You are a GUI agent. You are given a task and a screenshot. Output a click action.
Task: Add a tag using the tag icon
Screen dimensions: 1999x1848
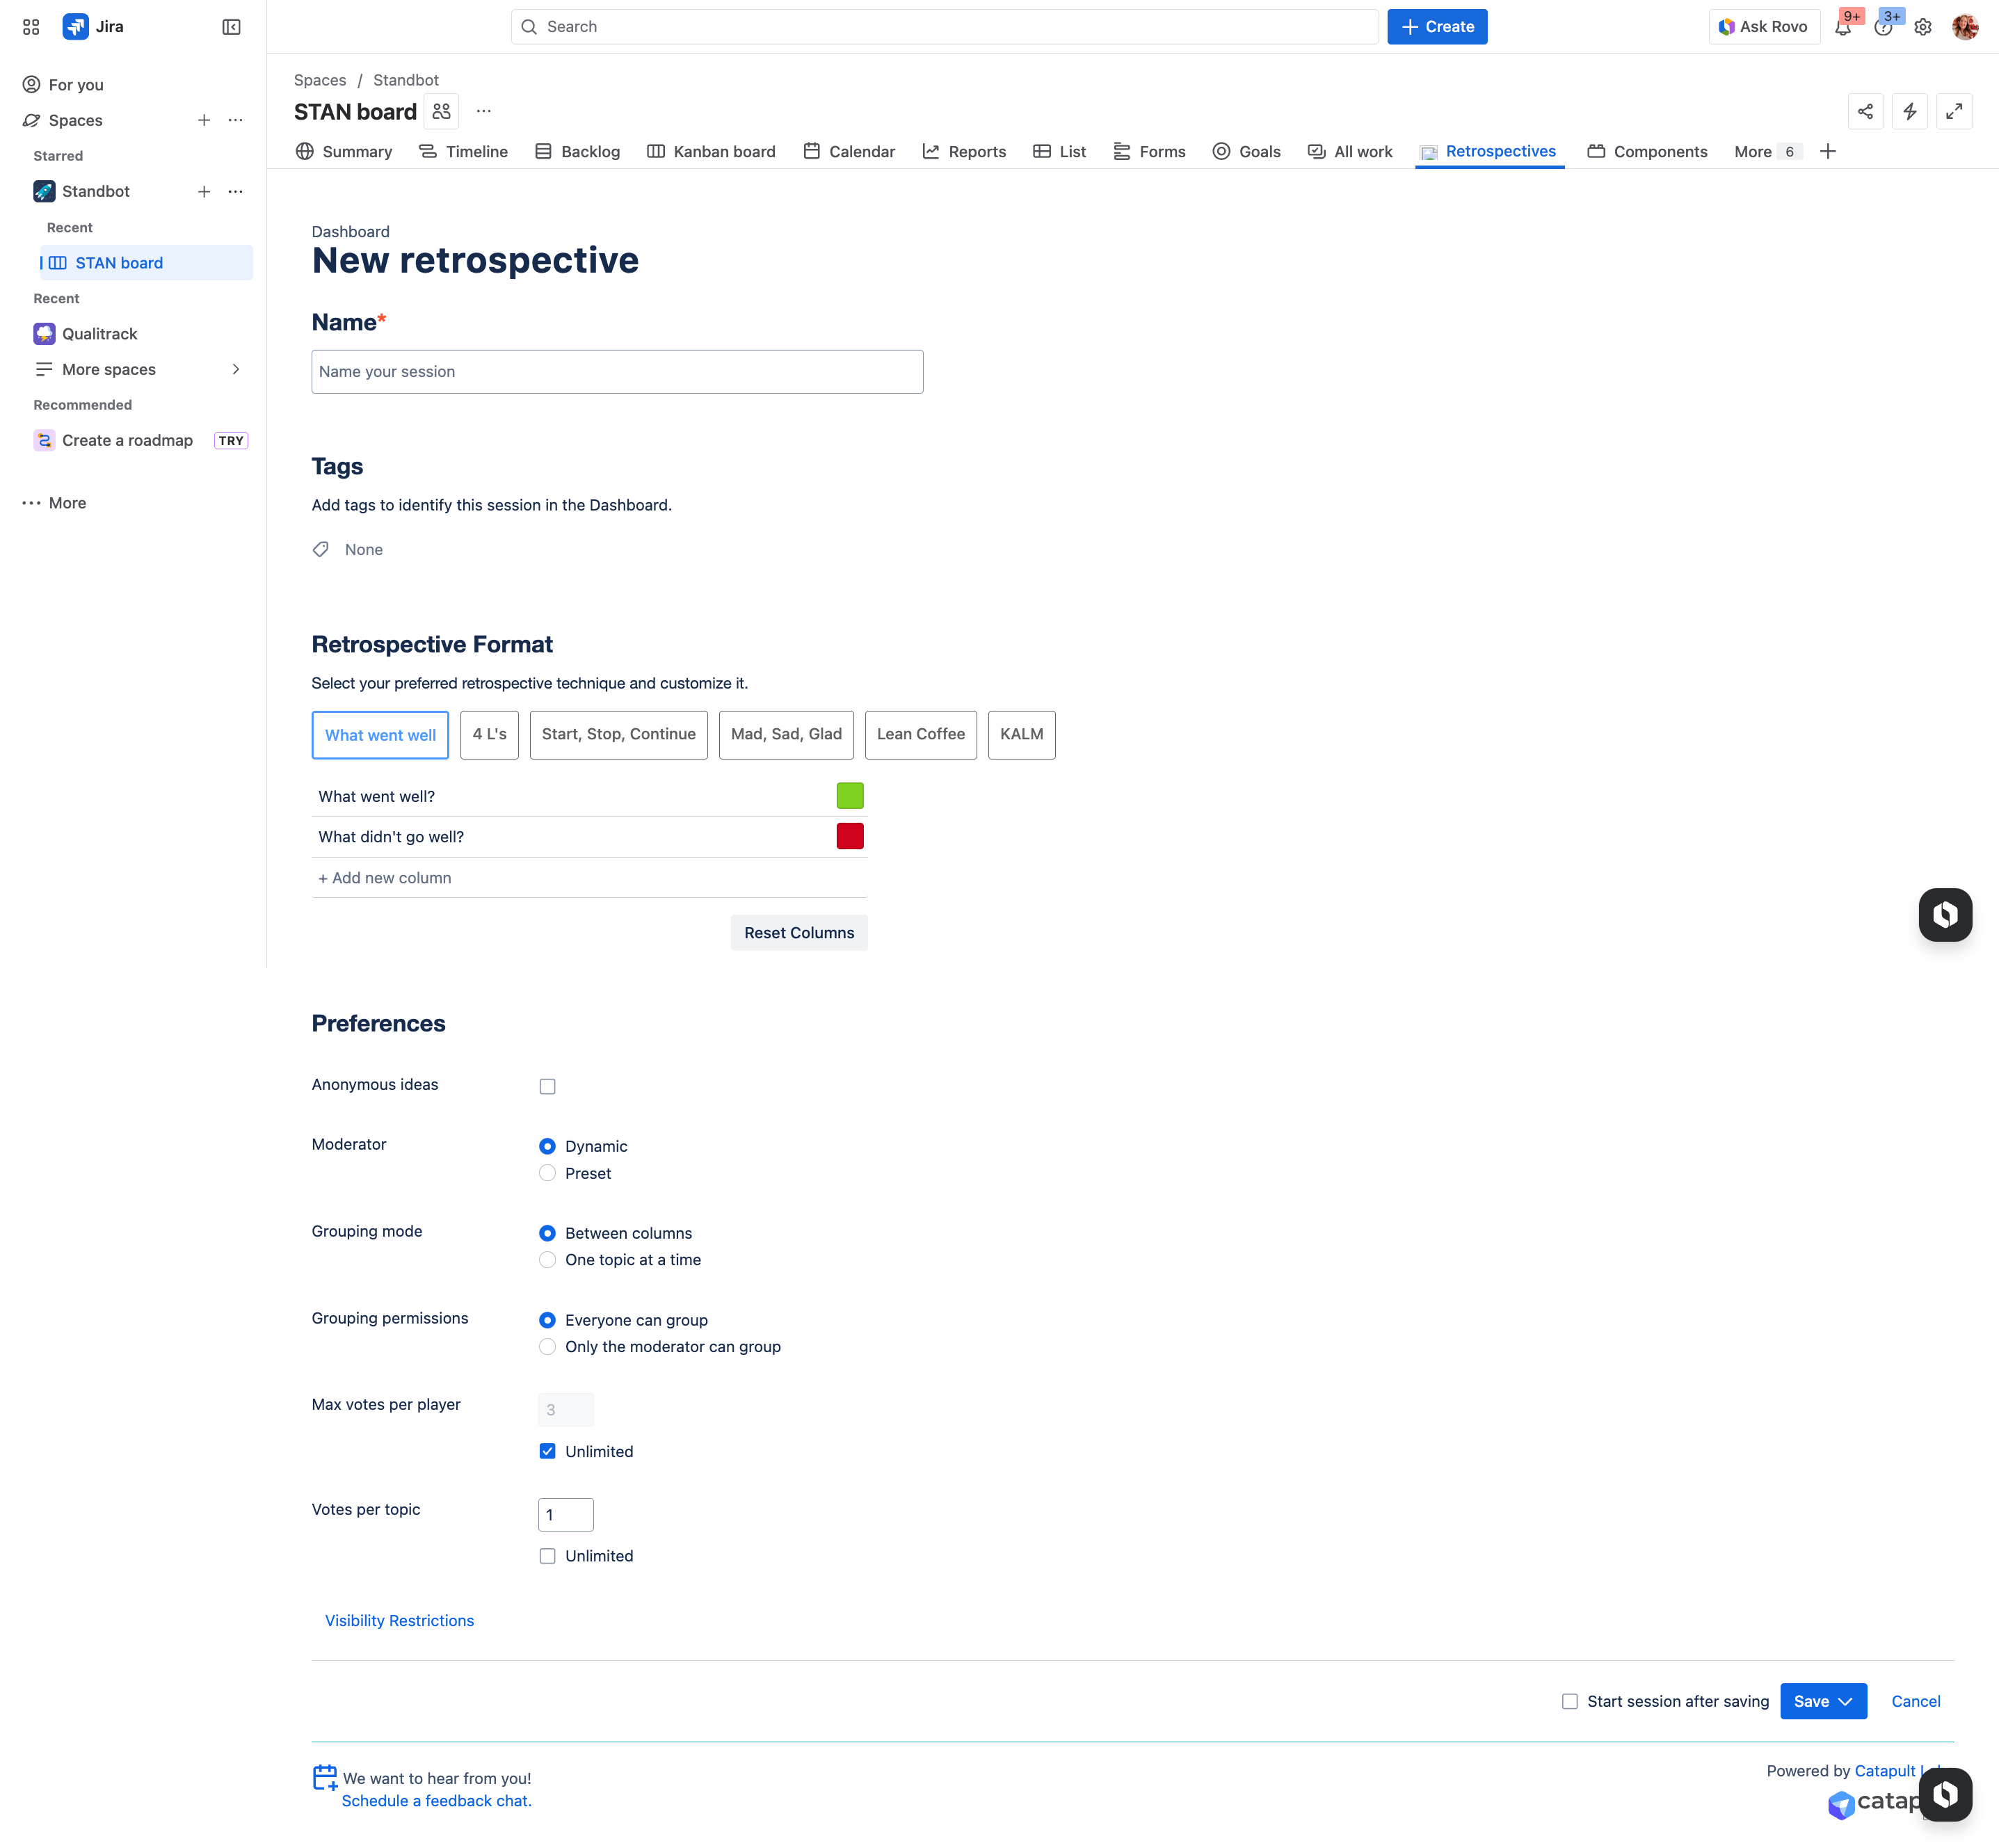click(x=320, y=549)
